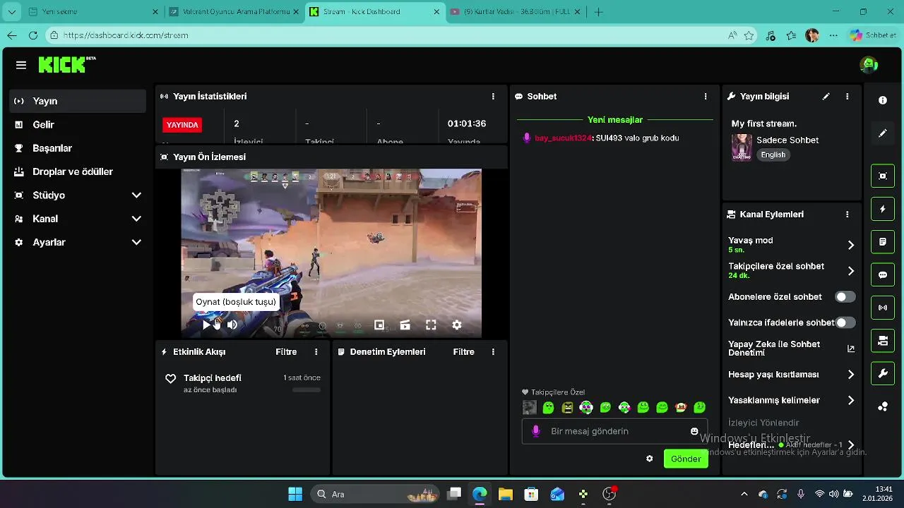The image size is (904, 508).
Task: Open preview player settings gear
Action: [457, 325]
